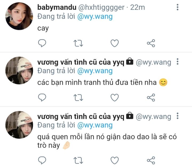The height and width of the screenshot is (167, 192).
Task: Like the "quá quen mỗi lần" tweet
Action: pos(115,160)
